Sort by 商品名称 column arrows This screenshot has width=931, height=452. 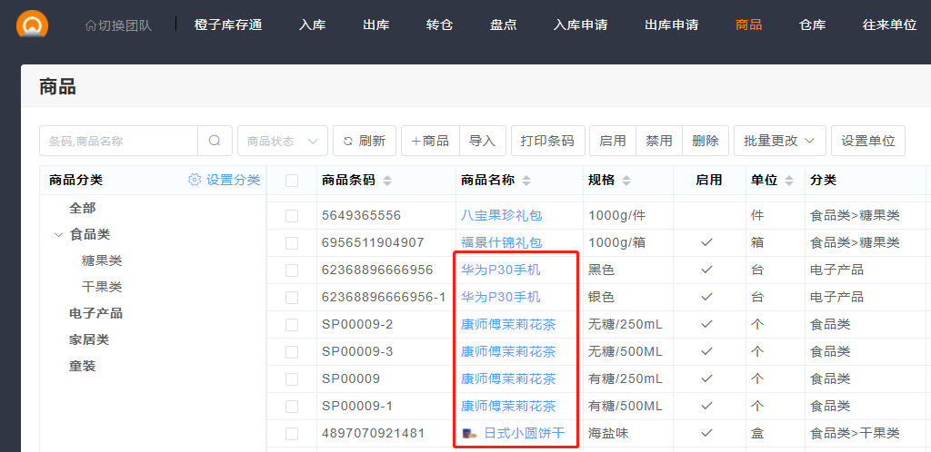pyautogui.click(x=526, y=181)
